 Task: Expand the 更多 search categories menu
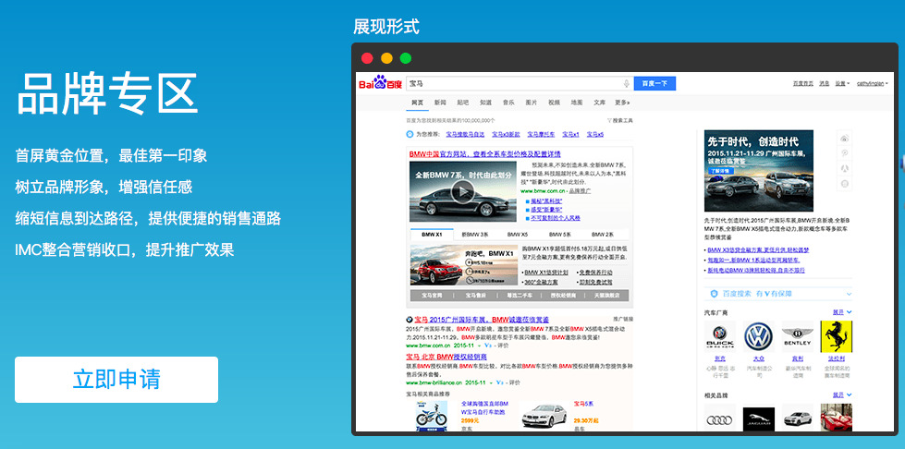pyautogui.click(x=622, y=103)
